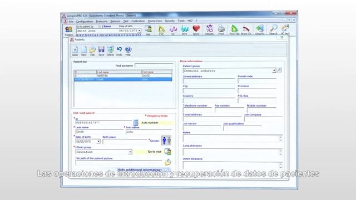The width and height of the screenshot is (356, 200).
Task: Open the Date of birth picker
Action: coord(98,142)
